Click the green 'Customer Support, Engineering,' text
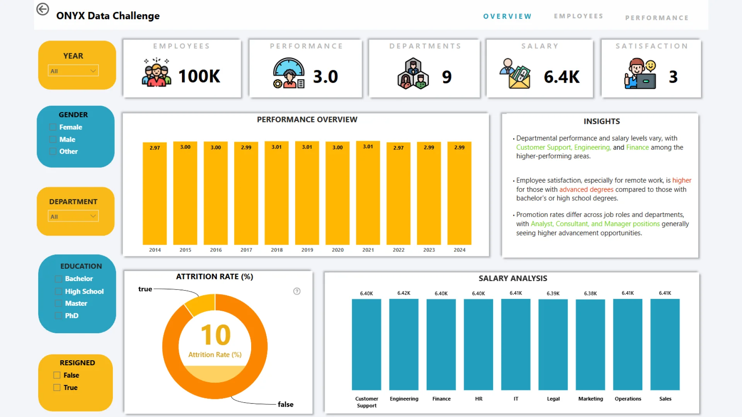 [x=563, y=147]
